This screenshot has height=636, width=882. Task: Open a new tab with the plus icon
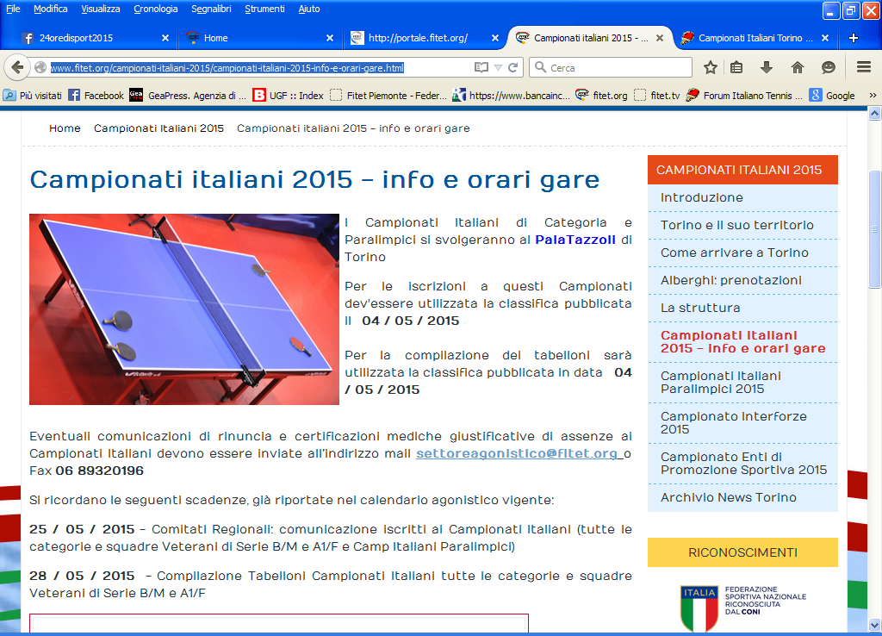tap(854, 38)
